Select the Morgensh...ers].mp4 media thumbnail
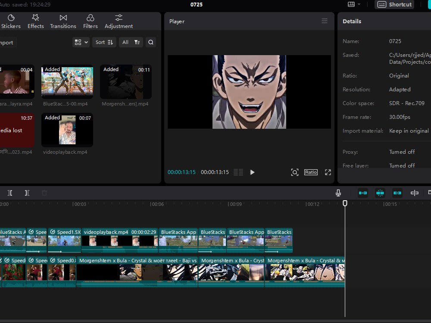This screenshot has width=431, height=323. click(x=125, y=81)
